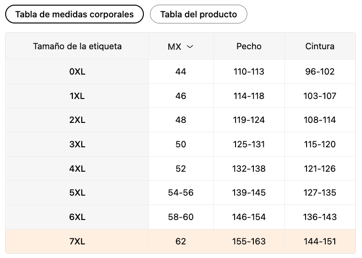Click the MX value 62 cell
This screenshot has height=258, width=362.
(x=181, y=242)
